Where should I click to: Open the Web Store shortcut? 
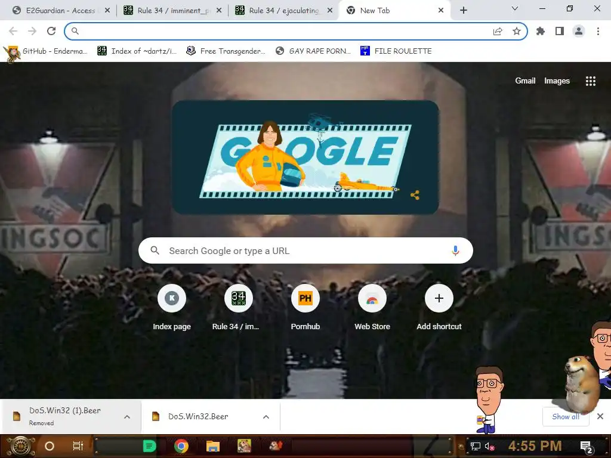pos(372,308)
